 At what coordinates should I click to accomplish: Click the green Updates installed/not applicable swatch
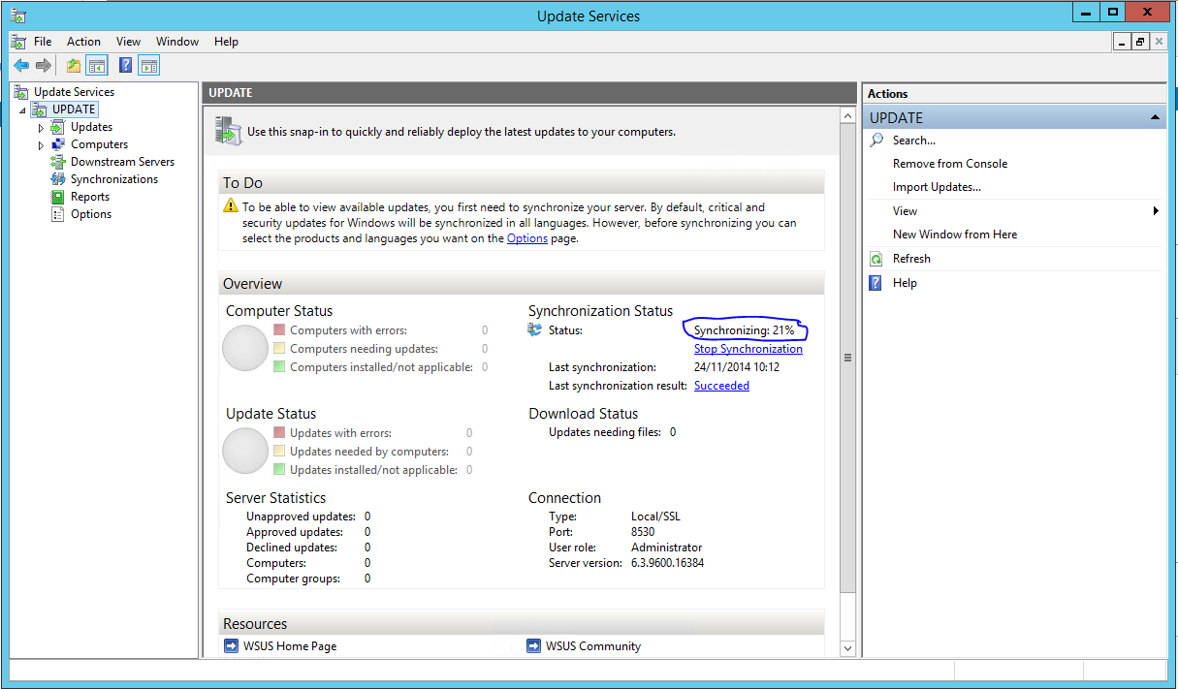point(279,470)
